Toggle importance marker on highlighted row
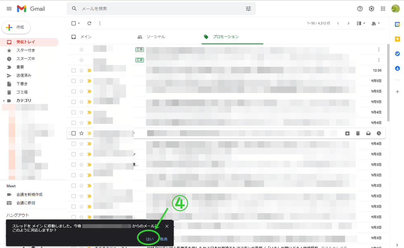This screenshot has height=248, width=404. click(89, 133)
